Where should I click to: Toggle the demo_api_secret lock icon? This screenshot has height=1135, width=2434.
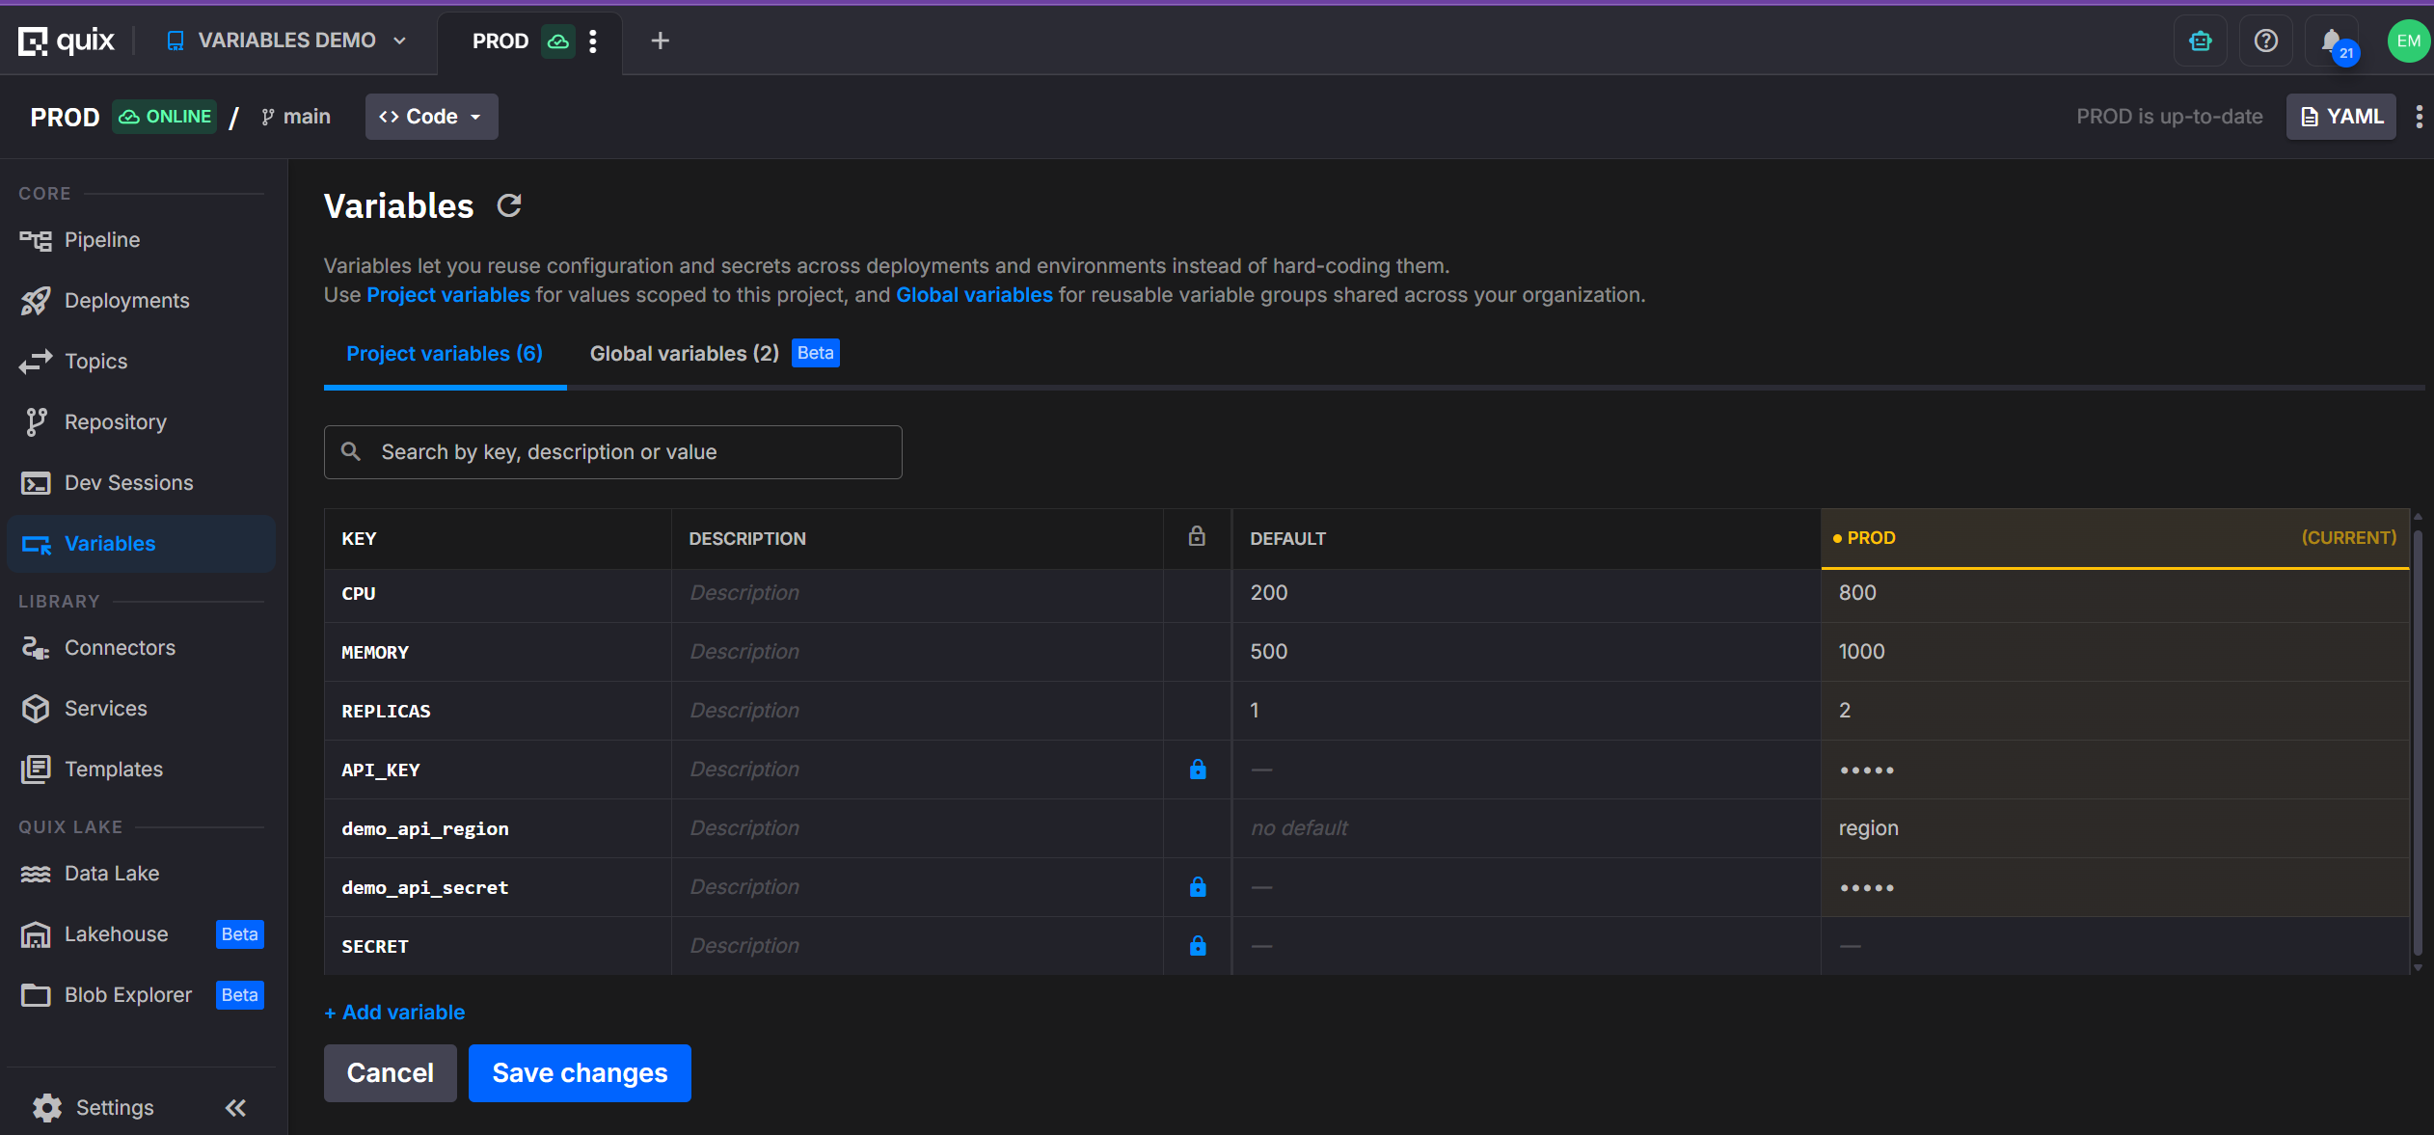pos(1198,887)
